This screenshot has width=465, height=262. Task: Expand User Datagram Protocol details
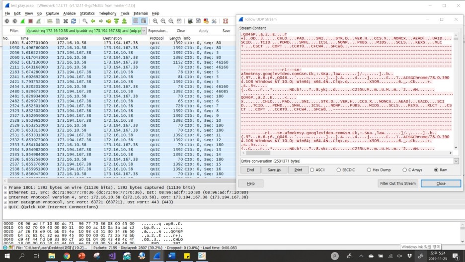tap(5, 202)
